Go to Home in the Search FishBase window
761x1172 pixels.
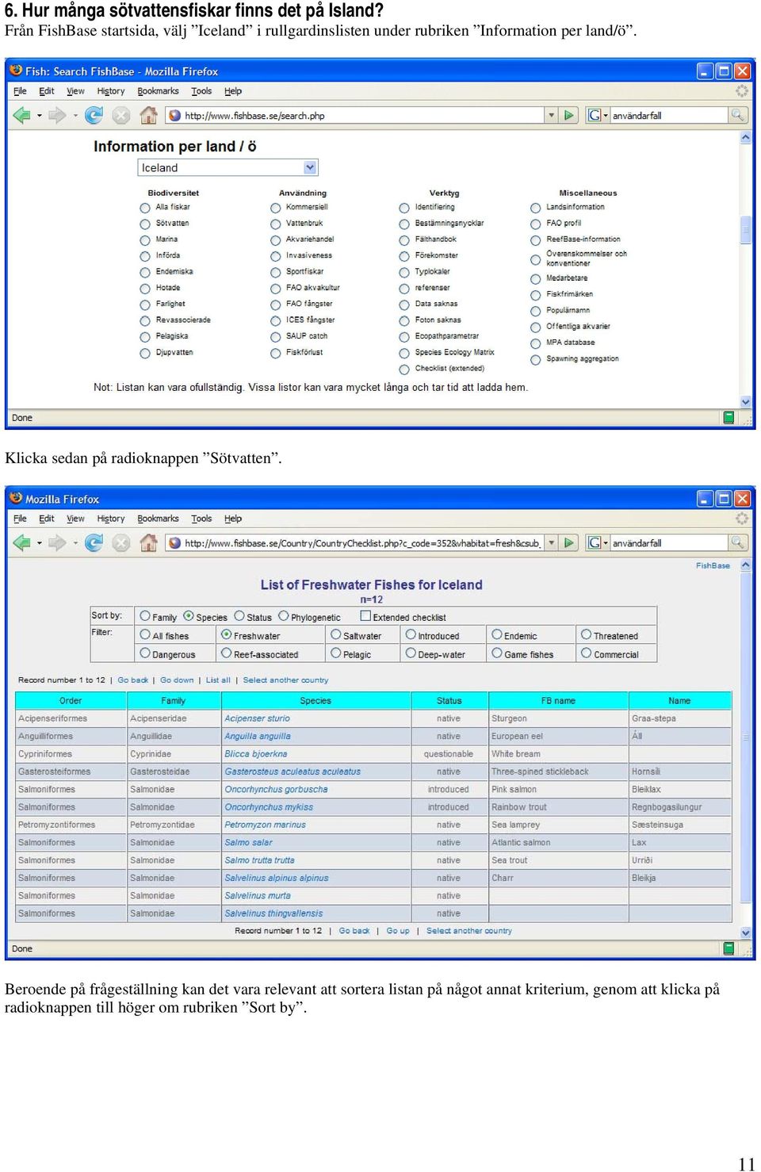tap(148, 116)
